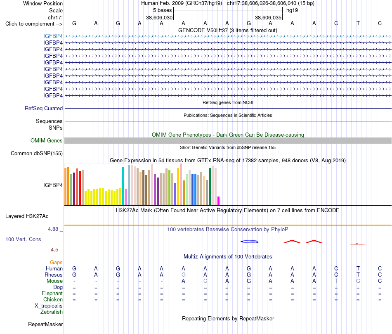392x334 pixels.
Task: Open the OMIM Gene Phenotypes track title
Action: 228,135
